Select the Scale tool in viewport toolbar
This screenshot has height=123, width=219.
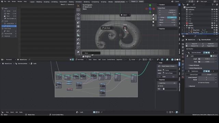pos(78,22)
